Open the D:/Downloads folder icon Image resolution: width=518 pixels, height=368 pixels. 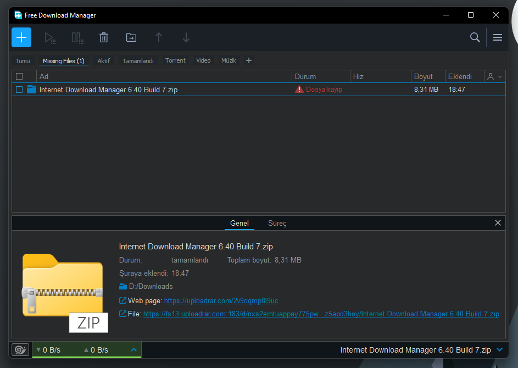tap(123, 286)
